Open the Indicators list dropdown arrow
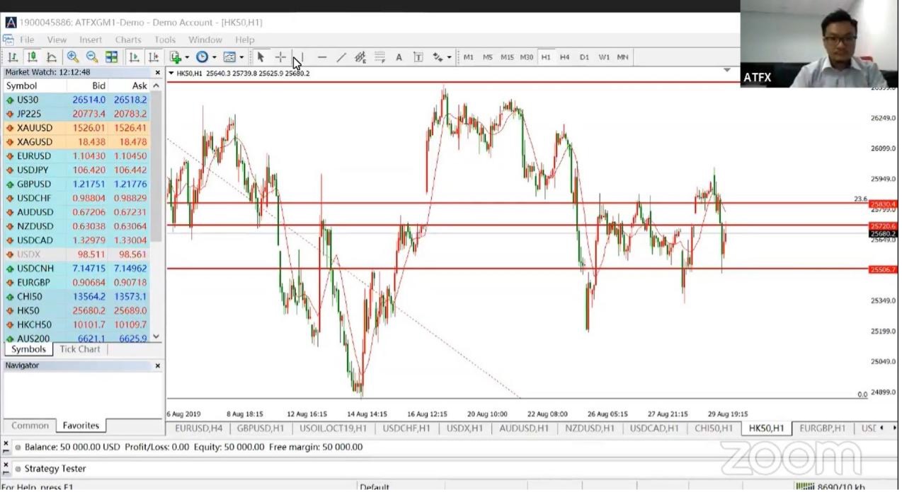 pos(187,57)
